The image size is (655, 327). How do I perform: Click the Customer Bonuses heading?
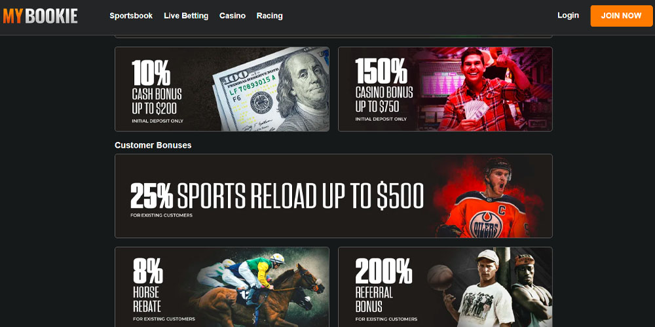tap(153, 145)
